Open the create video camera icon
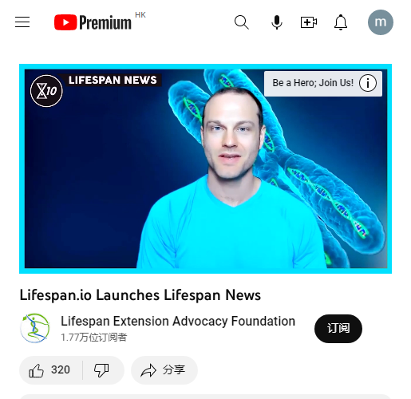The height and width of the screenshot is (399, 411). 309,22
